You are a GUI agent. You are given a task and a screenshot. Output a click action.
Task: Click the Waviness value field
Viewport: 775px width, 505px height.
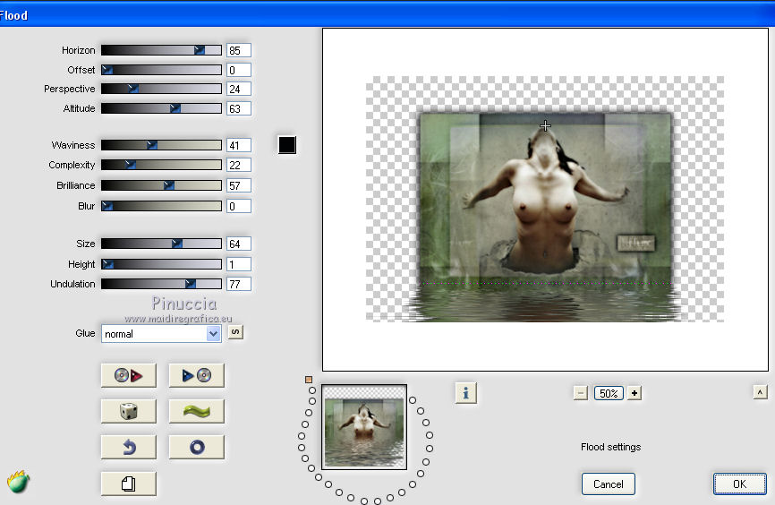click(239, 145)
